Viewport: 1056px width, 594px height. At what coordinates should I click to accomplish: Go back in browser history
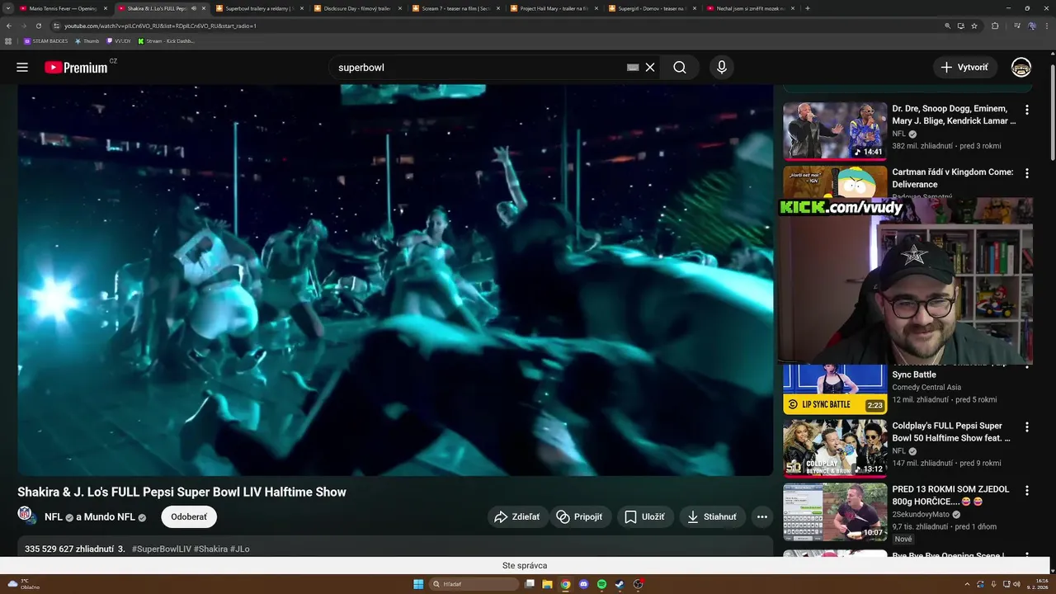click(9, 26)
